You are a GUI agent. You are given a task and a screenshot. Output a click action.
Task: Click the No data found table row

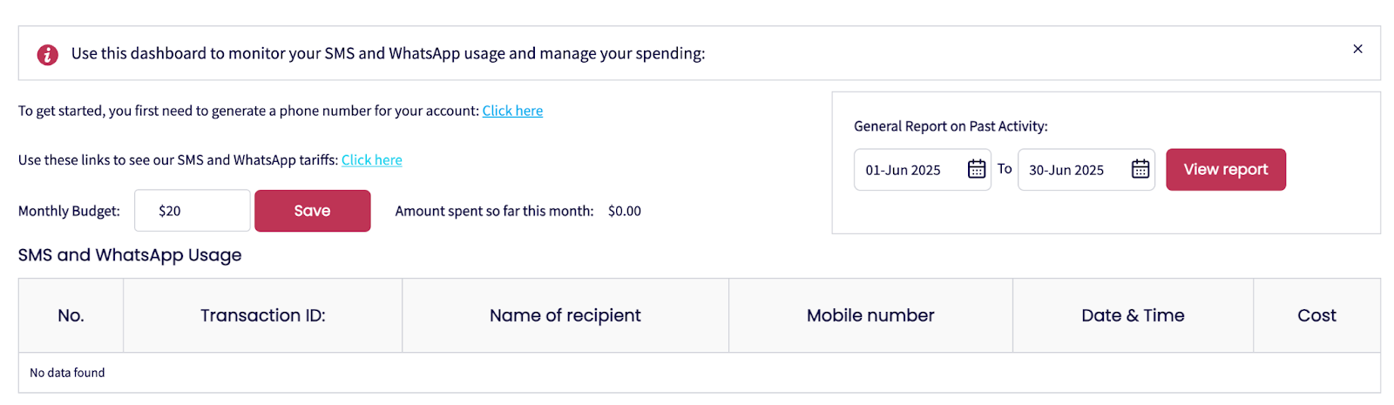(67, 373)
